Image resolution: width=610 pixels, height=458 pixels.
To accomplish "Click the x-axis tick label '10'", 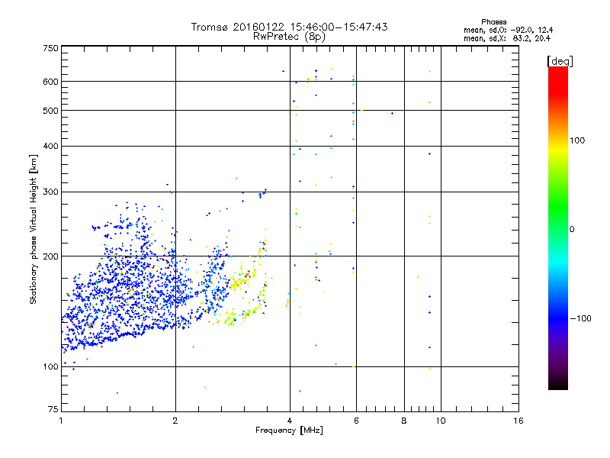I will point(441,421).
